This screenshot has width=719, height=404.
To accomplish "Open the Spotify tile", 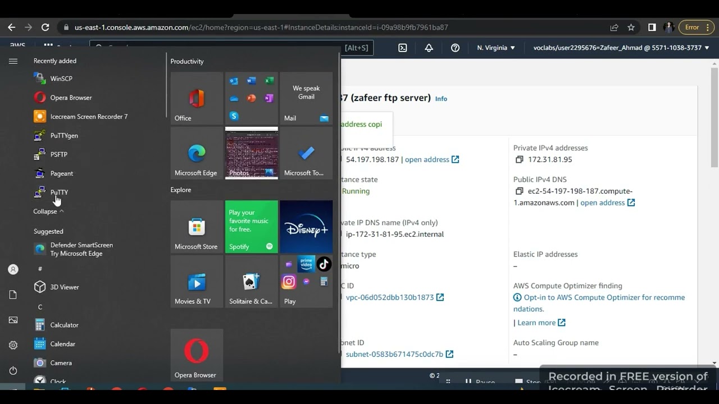I will [251, 227].
